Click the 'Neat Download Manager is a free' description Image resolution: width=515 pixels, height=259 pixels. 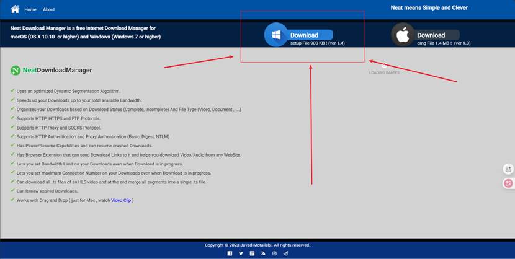click(x=86, y=32)
